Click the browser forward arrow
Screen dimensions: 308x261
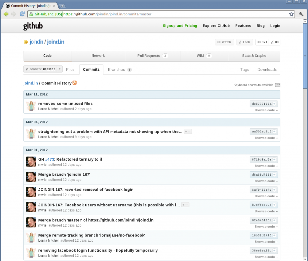coord(14,14)
